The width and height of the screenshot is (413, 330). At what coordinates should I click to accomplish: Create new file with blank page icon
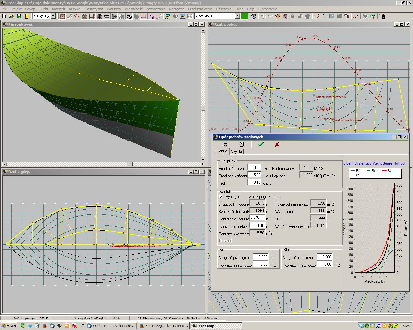click(x=4, y=16)
